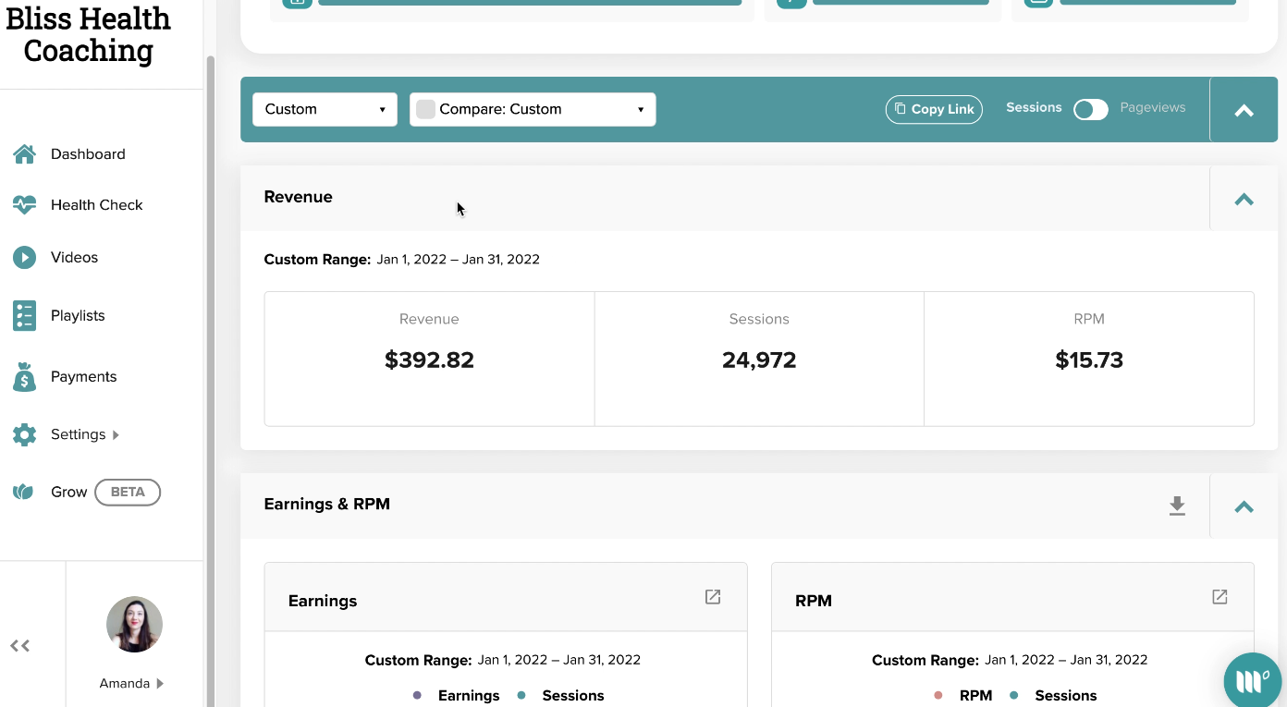
Task: Expand the Amanda user menu arrow
Action: pyautogui.click(x=160, y=684)
